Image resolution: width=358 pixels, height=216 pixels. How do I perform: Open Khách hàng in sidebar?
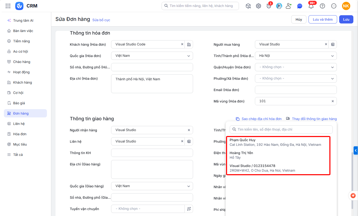tap(25, 82)
